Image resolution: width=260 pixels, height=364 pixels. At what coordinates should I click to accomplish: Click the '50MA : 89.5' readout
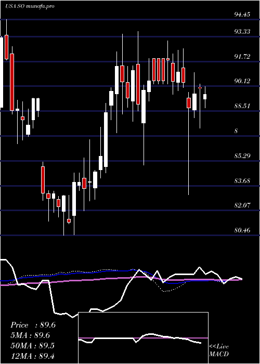(32, 345)
